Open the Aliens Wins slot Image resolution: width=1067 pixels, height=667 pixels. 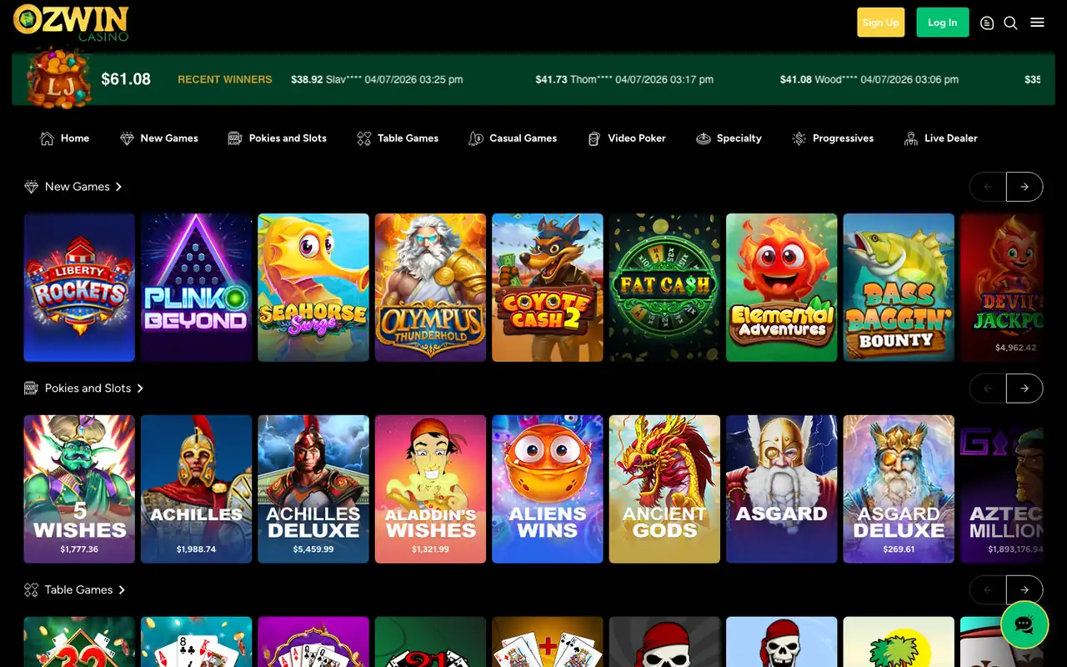pyautogui.click(x=548, y=489)
